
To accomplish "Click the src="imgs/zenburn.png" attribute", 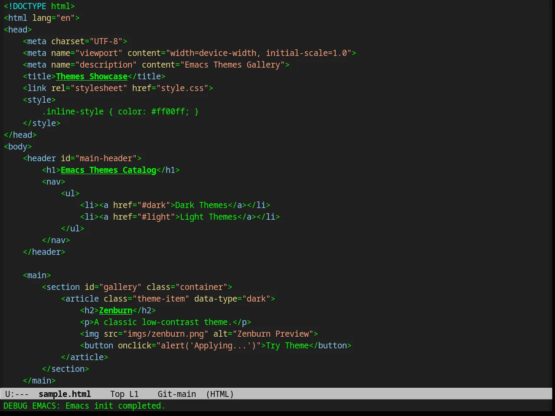I will [x=156, y=334].
